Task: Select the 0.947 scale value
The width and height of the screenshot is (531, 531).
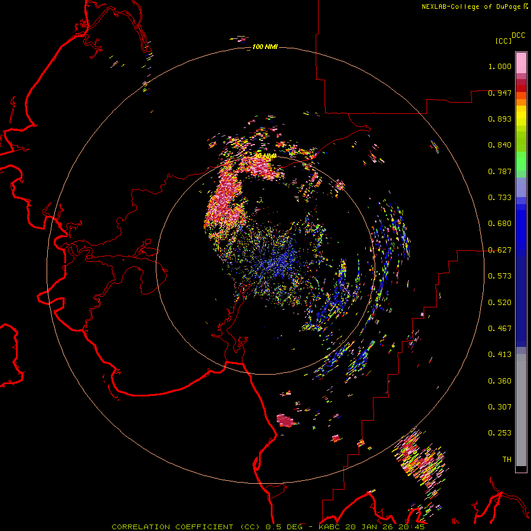Action: point(500,93)
